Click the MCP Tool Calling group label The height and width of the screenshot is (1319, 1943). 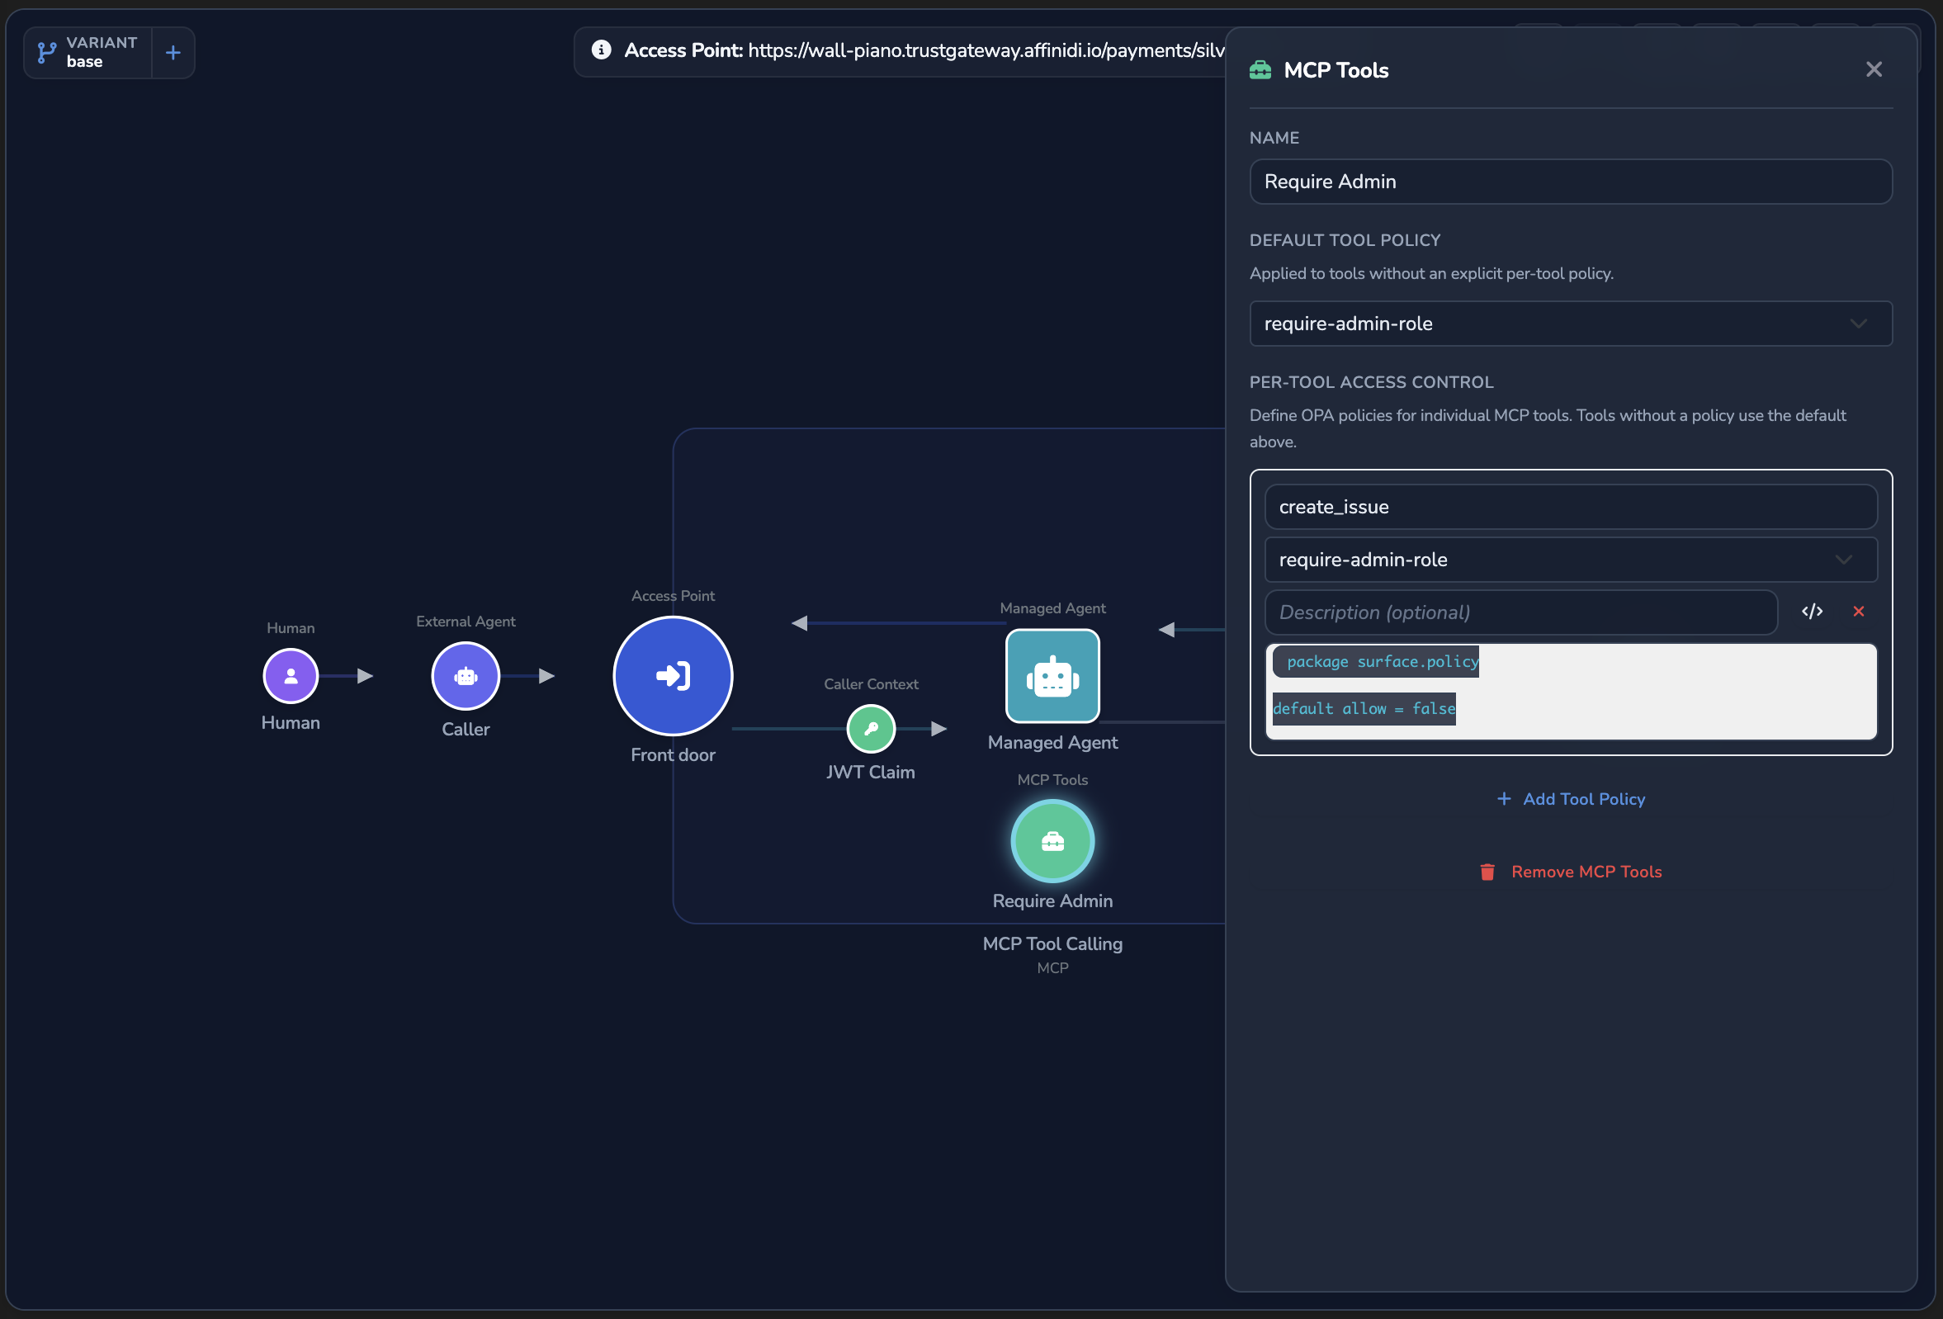1052,943
